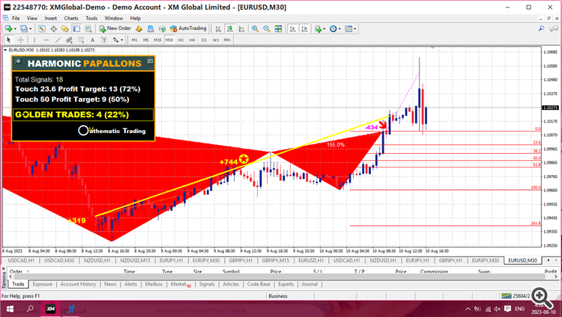Click the Harmonic Papallons panel move icon

coord(18,61)
